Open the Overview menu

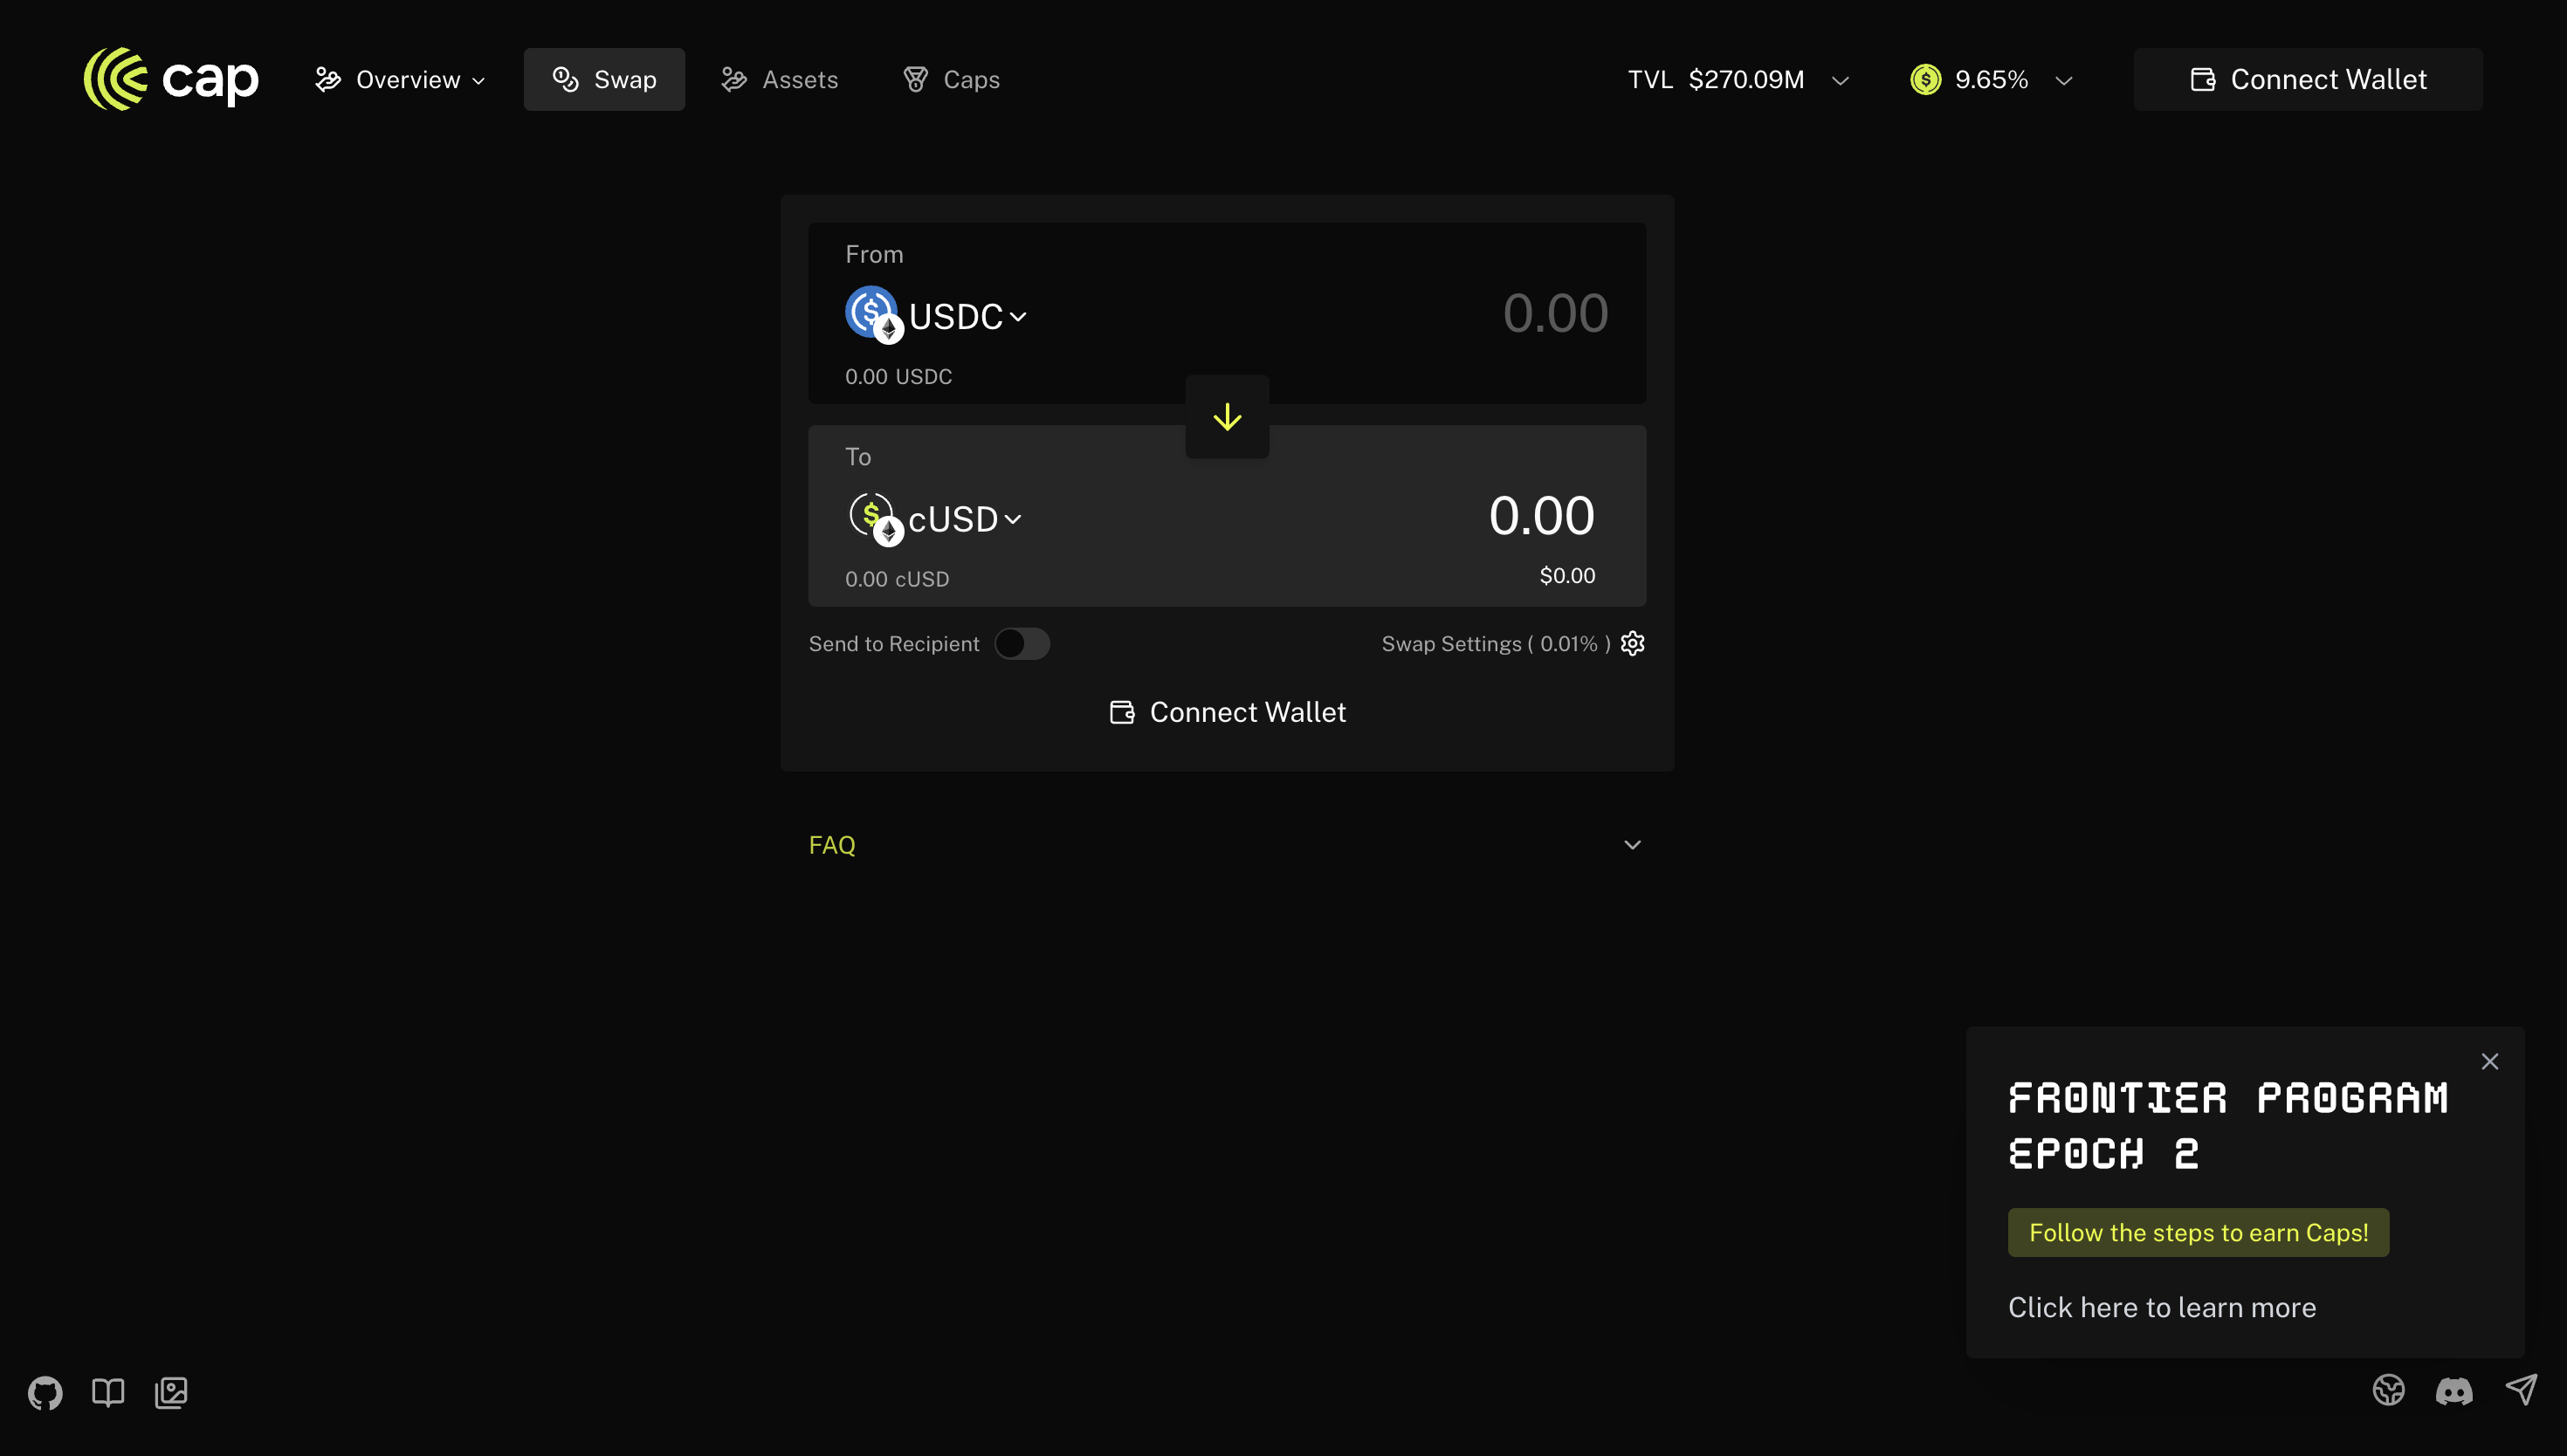[x=401, y=80]
